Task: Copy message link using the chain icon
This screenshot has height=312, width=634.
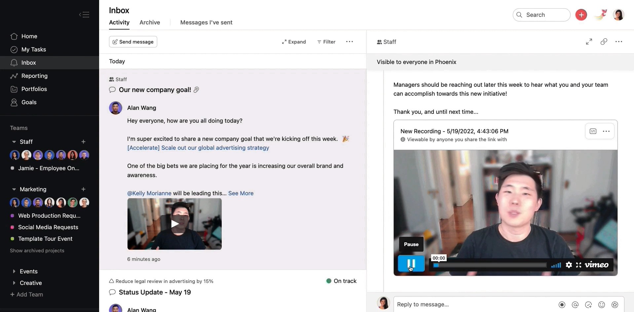Action: [x=604, y=42]
